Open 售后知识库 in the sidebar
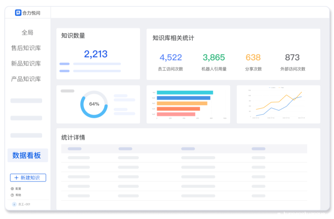Viewport: 334px width, 219px height. [26, 48]
